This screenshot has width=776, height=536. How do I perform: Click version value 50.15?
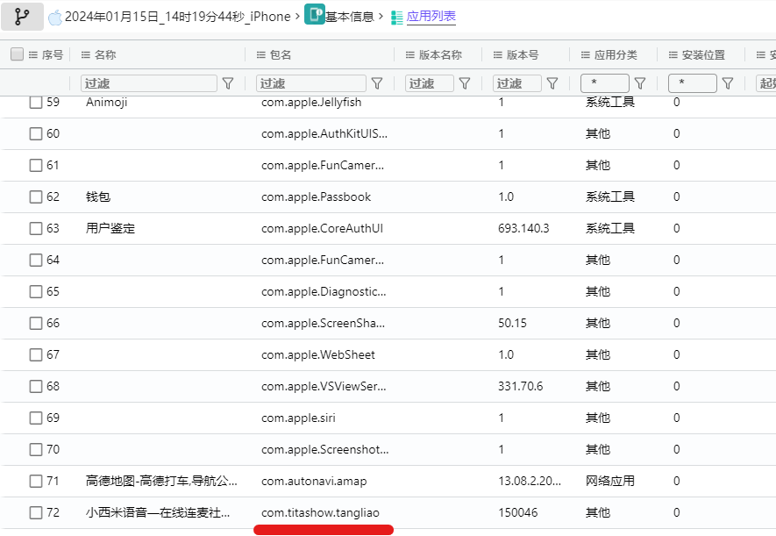pos(512,323)
